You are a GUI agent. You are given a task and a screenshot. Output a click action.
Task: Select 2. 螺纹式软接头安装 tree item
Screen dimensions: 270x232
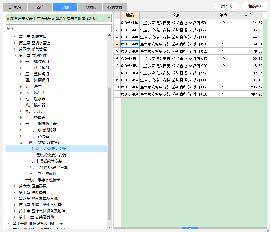coord(49,155)
